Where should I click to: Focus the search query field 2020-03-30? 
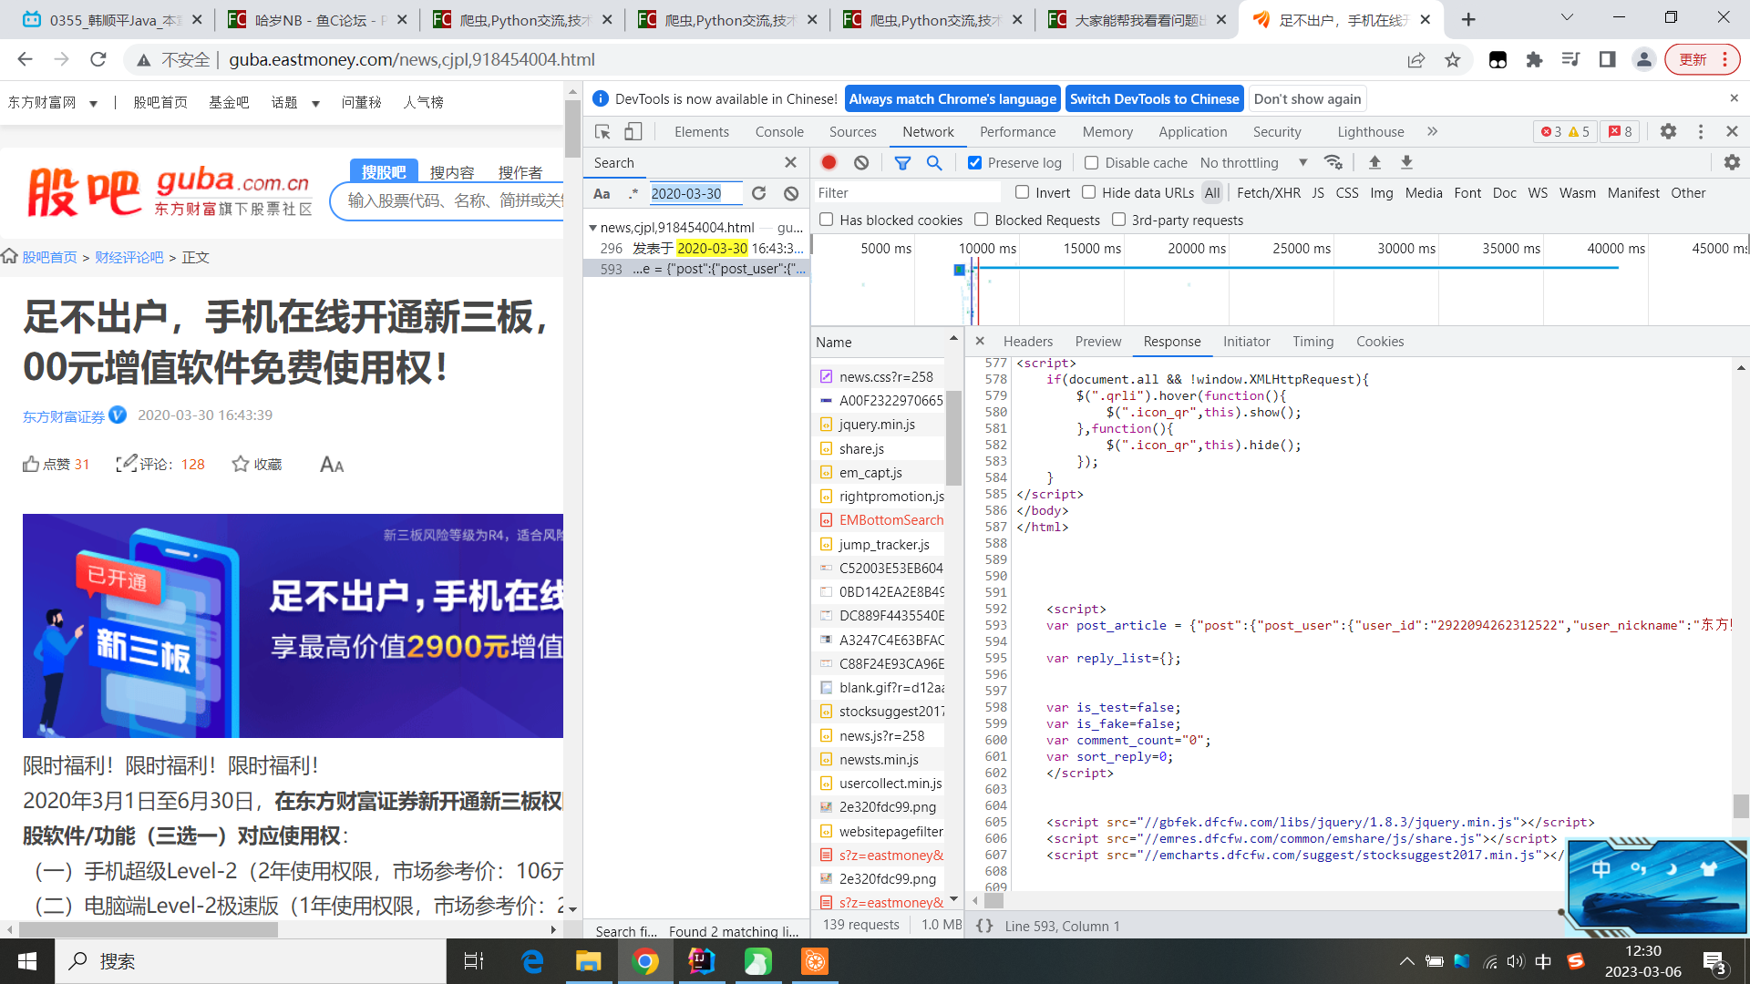point(695,193)
